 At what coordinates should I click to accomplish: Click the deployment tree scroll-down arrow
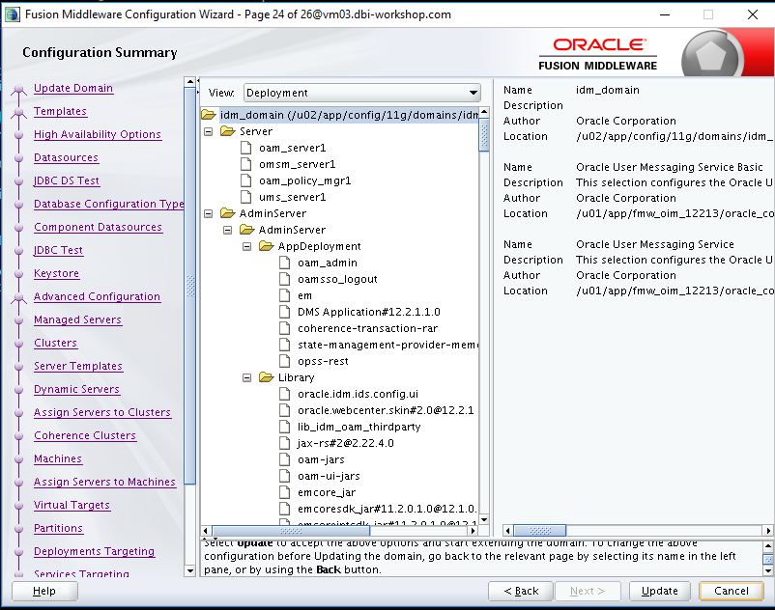pos(484,519)
